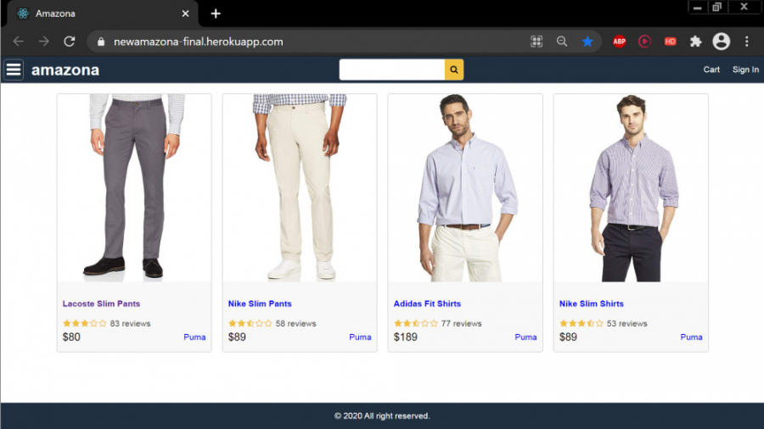Open the extensions puzzle icon
Image resolution: width=764 pixels, height=429 pixels.
point(695,42)
